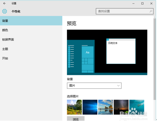Screen dimensions: 157x122
Task: Click the vertical scrollbar thumb
Action: coord(154,59)
